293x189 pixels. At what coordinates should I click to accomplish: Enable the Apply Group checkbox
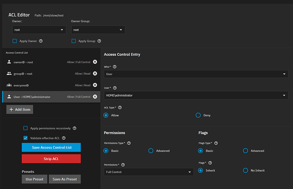pos(73,41)
